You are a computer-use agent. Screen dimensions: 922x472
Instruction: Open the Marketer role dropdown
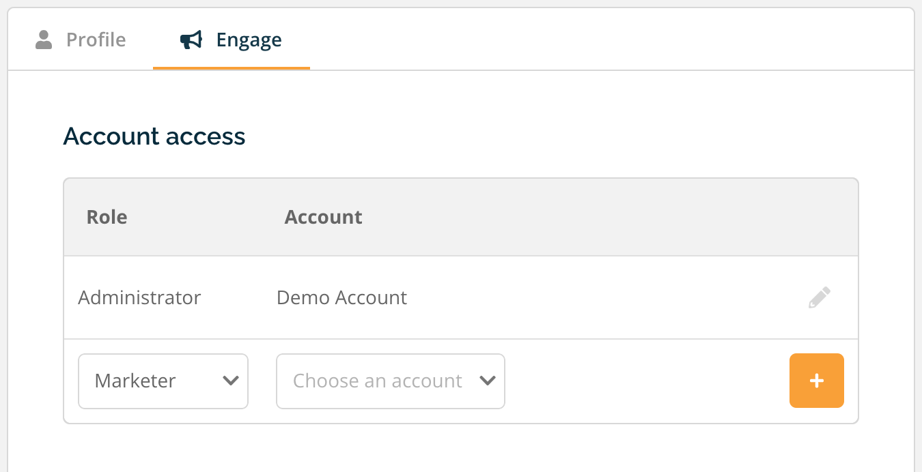point(163,381)
